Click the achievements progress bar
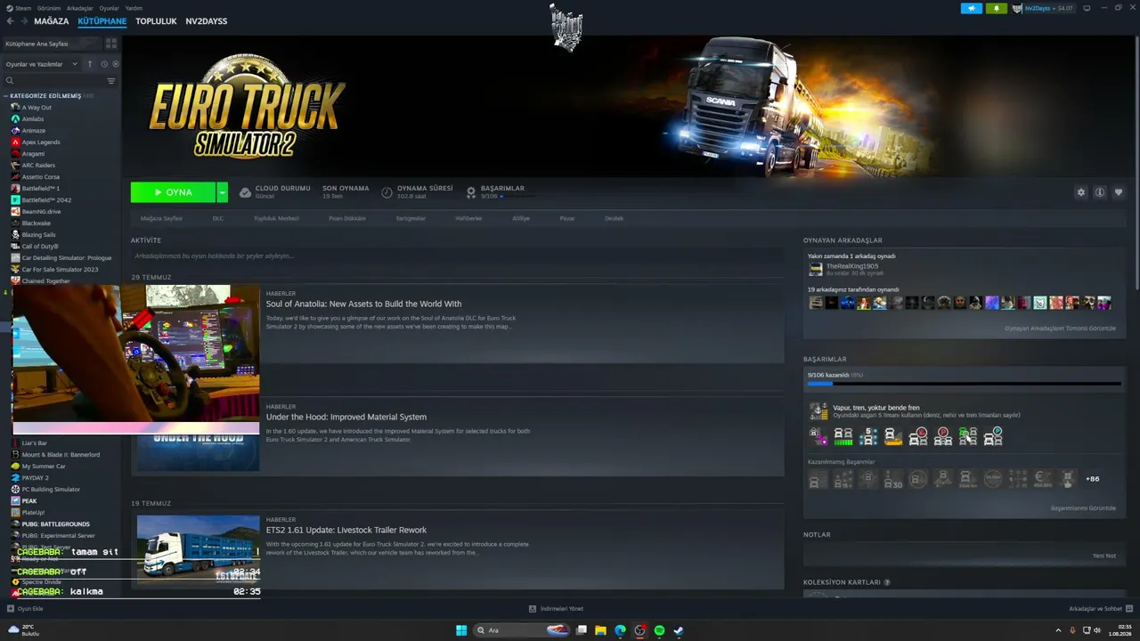Image resolution: width=1140 pixels, height=641 pixels. (x=965, y=384)
